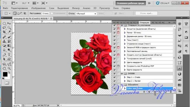
Task: Toggle dialog box for Создать контур action
Action: point(118,55)
